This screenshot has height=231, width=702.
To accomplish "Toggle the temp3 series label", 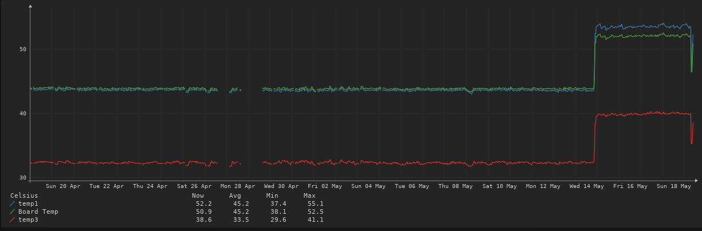I will pos(28,220).
